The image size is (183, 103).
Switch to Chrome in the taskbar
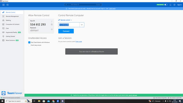[53, 101]
